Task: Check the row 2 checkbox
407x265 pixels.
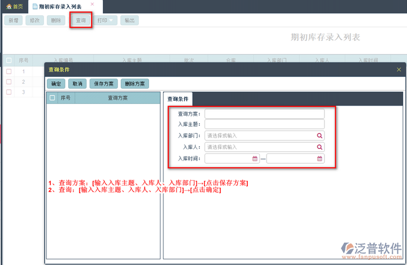Action: coord(9,82)
